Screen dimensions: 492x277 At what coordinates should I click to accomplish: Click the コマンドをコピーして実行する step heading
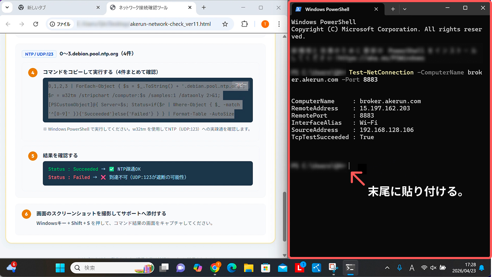pyautogui.click(x=100, y=72)
